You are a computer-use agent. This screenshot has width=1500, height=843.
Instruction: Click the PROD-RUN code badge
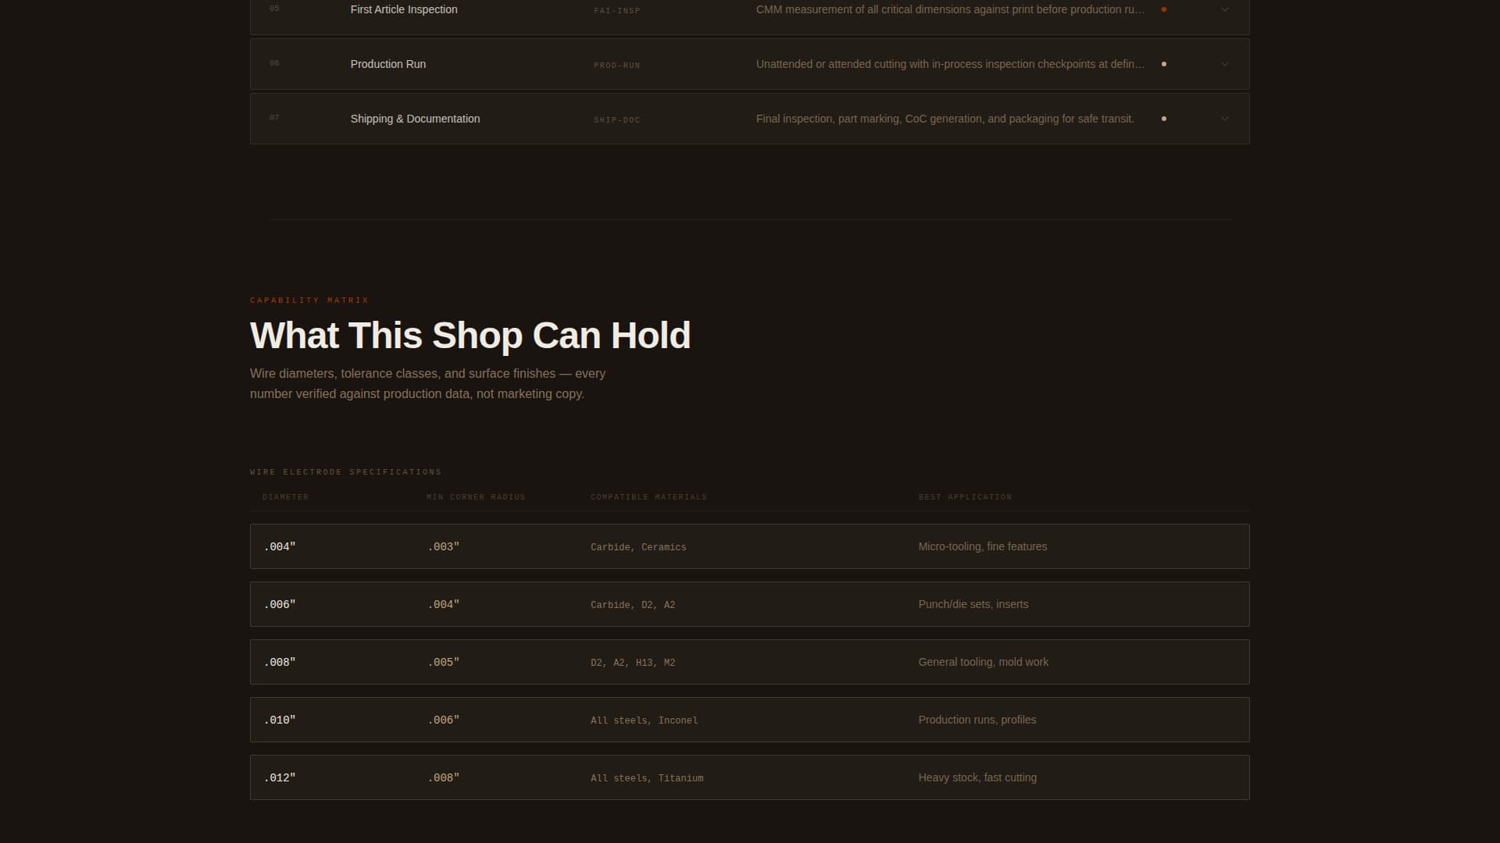click(x=616, y=65)
